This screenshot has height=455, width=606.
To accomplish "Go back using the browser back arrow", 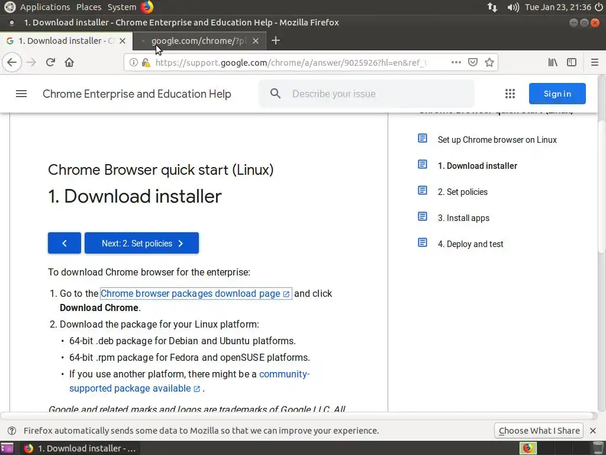I will point(12,62).
